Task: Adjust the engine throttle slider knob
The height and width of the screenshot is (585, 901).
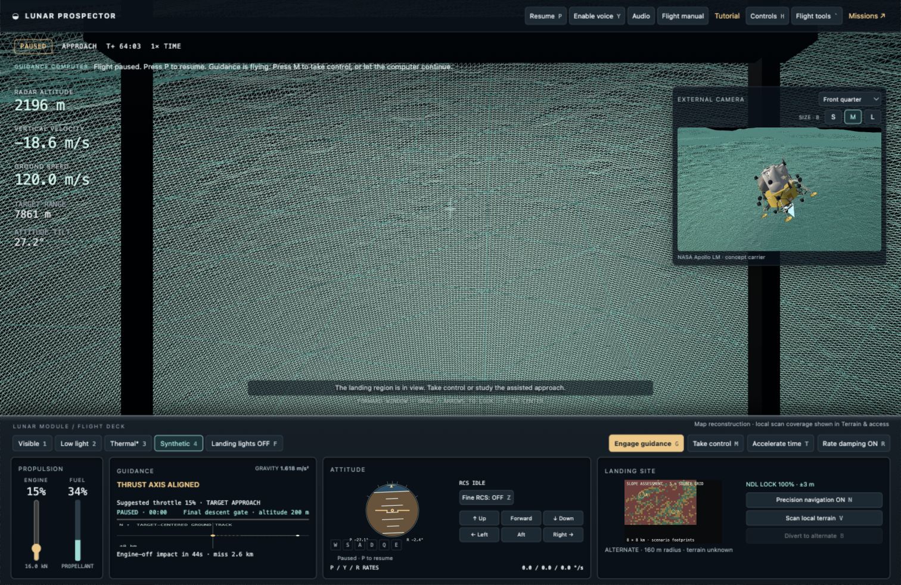Action: pyautogui.click(x=36, y=548)
